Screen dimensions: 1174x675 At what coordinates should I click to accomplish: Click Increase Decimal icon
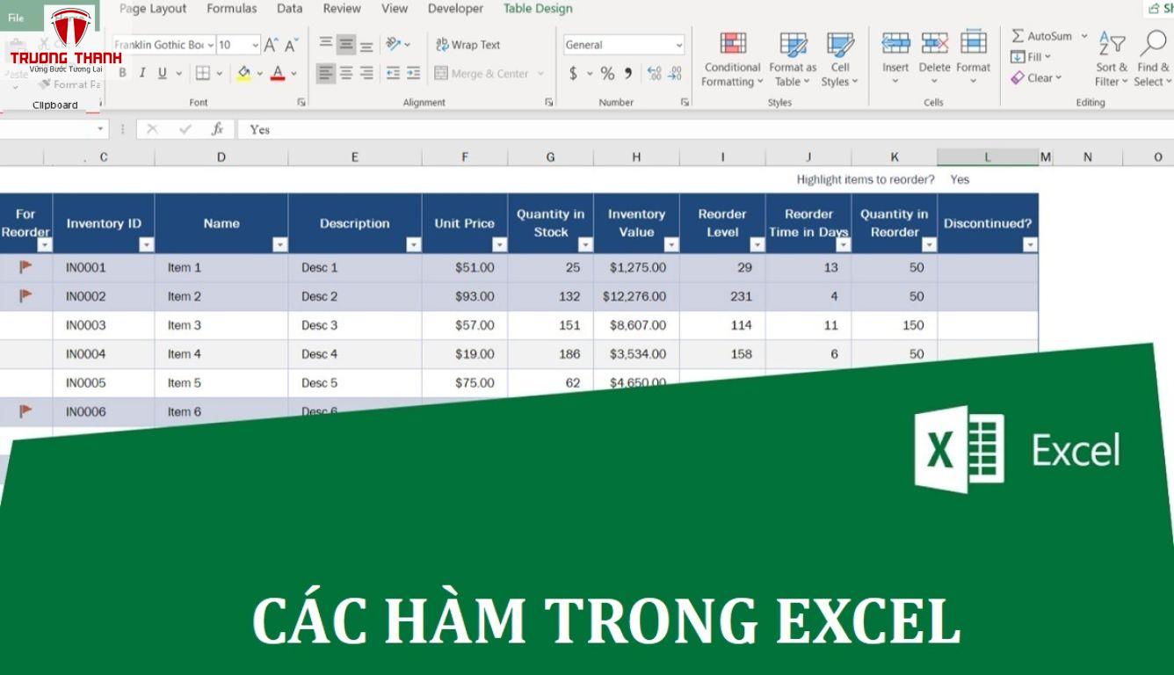[654, 74]
